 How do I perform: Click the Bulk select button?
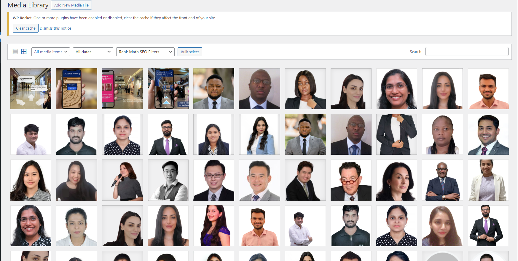[190, 52]
